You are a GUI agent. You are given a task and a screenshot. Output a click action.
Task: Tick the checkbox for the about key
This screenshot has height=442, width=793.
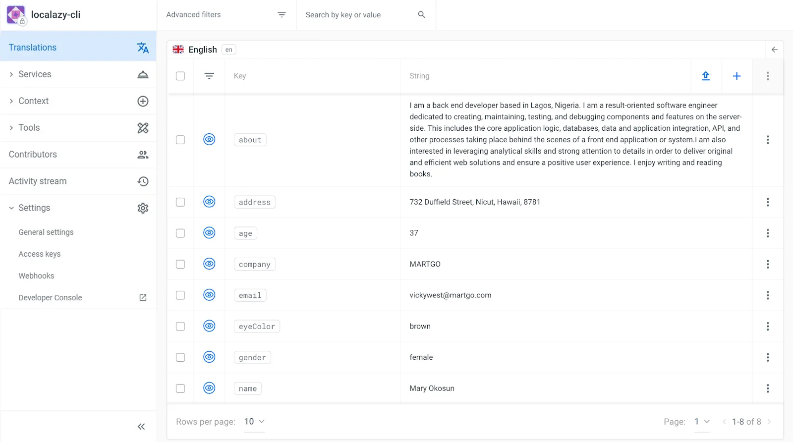click(180, 140)
